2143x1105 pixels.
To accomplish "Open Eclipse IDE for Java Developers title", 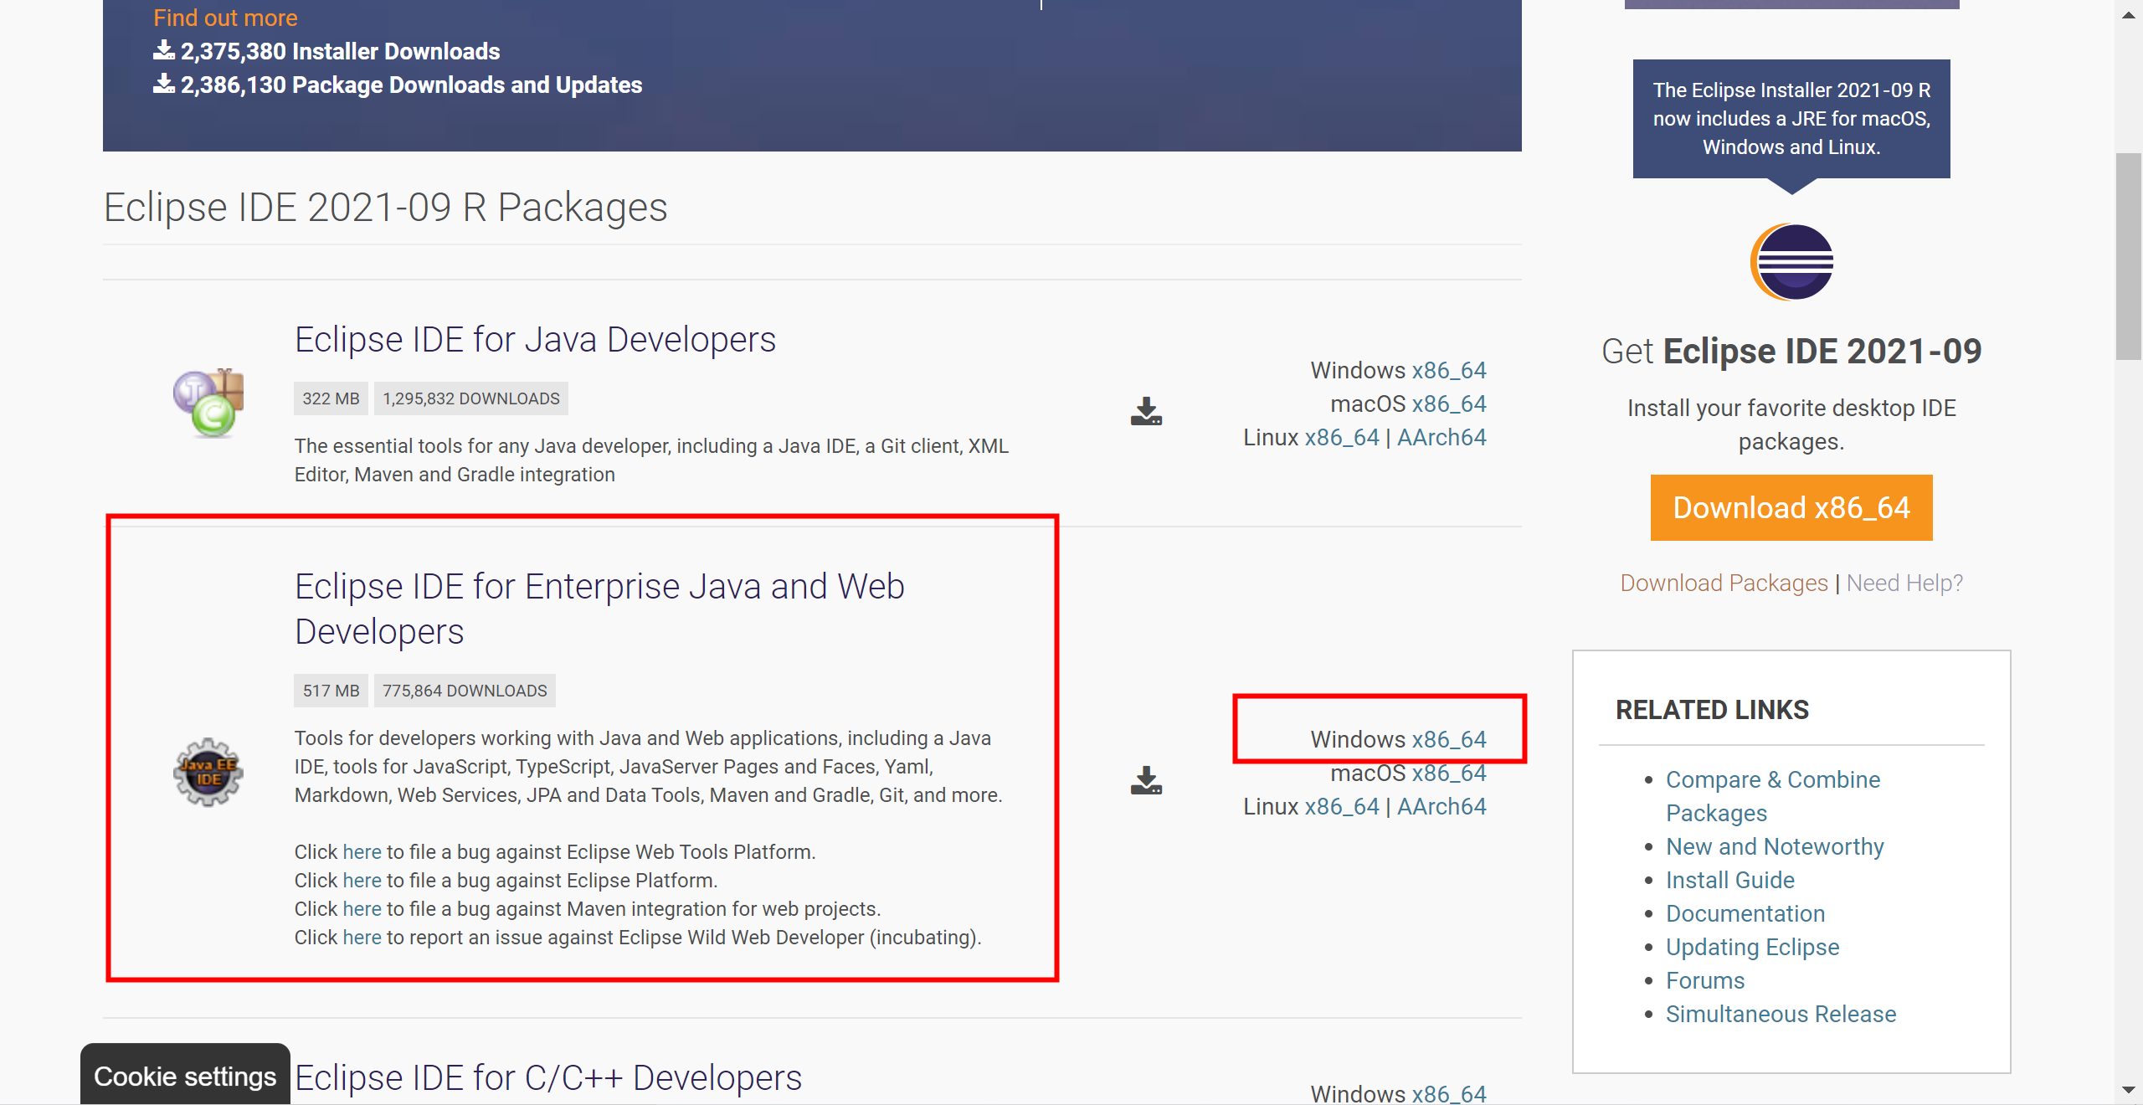I will tap(535, 340).
